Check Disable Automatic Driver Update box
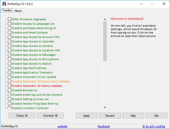170x129 pixels. point(10,77)
